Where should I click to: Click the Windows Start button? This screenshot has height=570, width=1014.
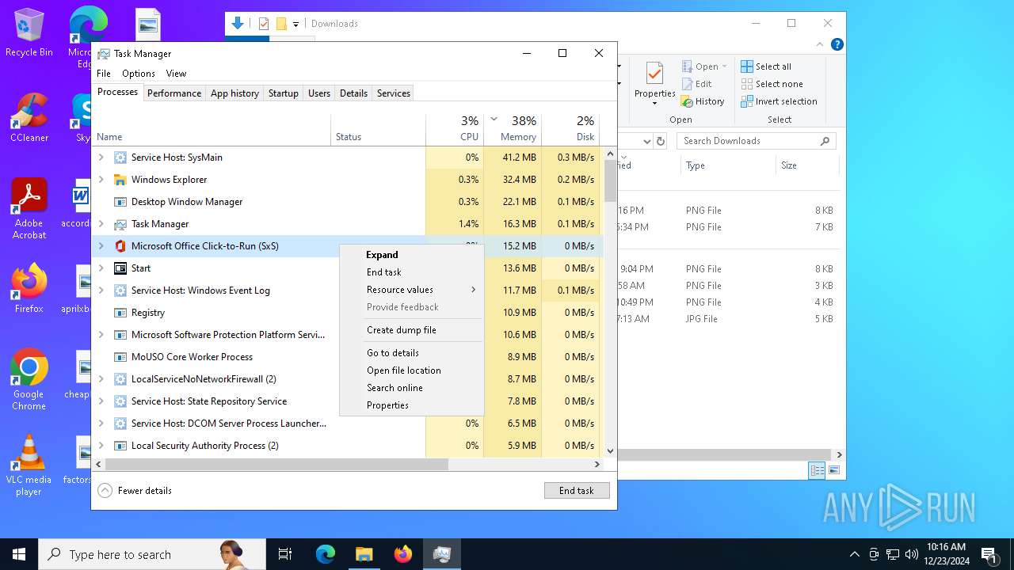click(x=19, y=554)
